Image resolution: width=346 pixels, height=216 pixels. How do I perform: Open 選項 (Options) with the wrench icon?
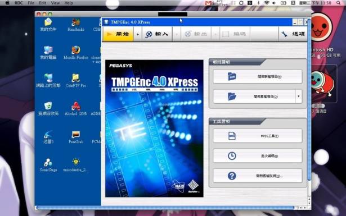[293, 34]
